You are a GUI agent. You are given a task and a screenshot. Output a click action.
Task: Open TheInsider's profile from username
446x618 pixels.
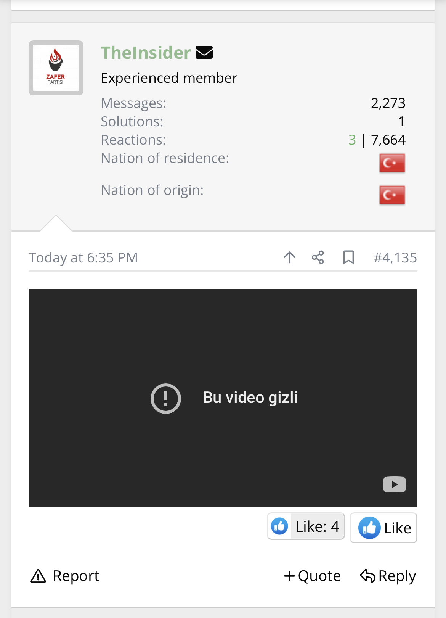click(146, 53)
